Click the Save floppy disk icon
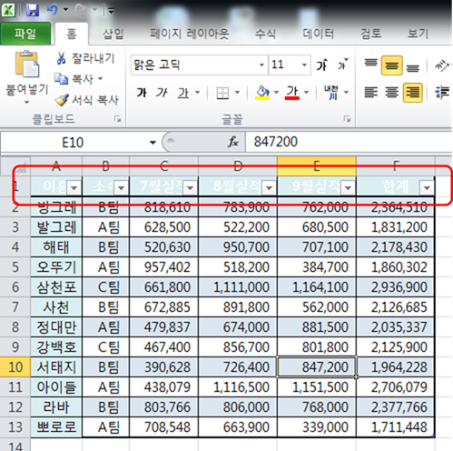Viewport: 453px width, 451px height. coord(33,10)
